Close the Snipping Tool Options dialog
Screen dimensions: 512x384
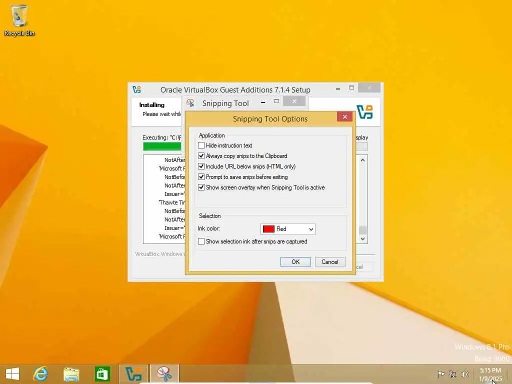pos(344,116)
